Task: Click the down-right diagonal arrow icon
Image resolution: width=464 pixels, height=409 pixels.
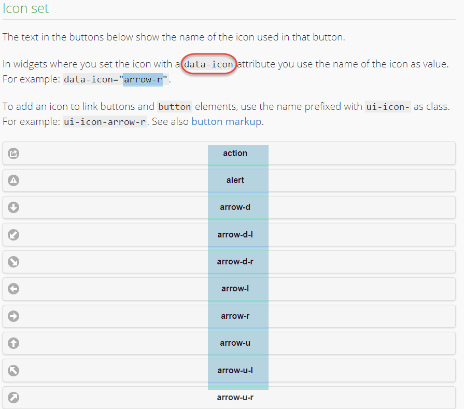Action: pos(14,262)
